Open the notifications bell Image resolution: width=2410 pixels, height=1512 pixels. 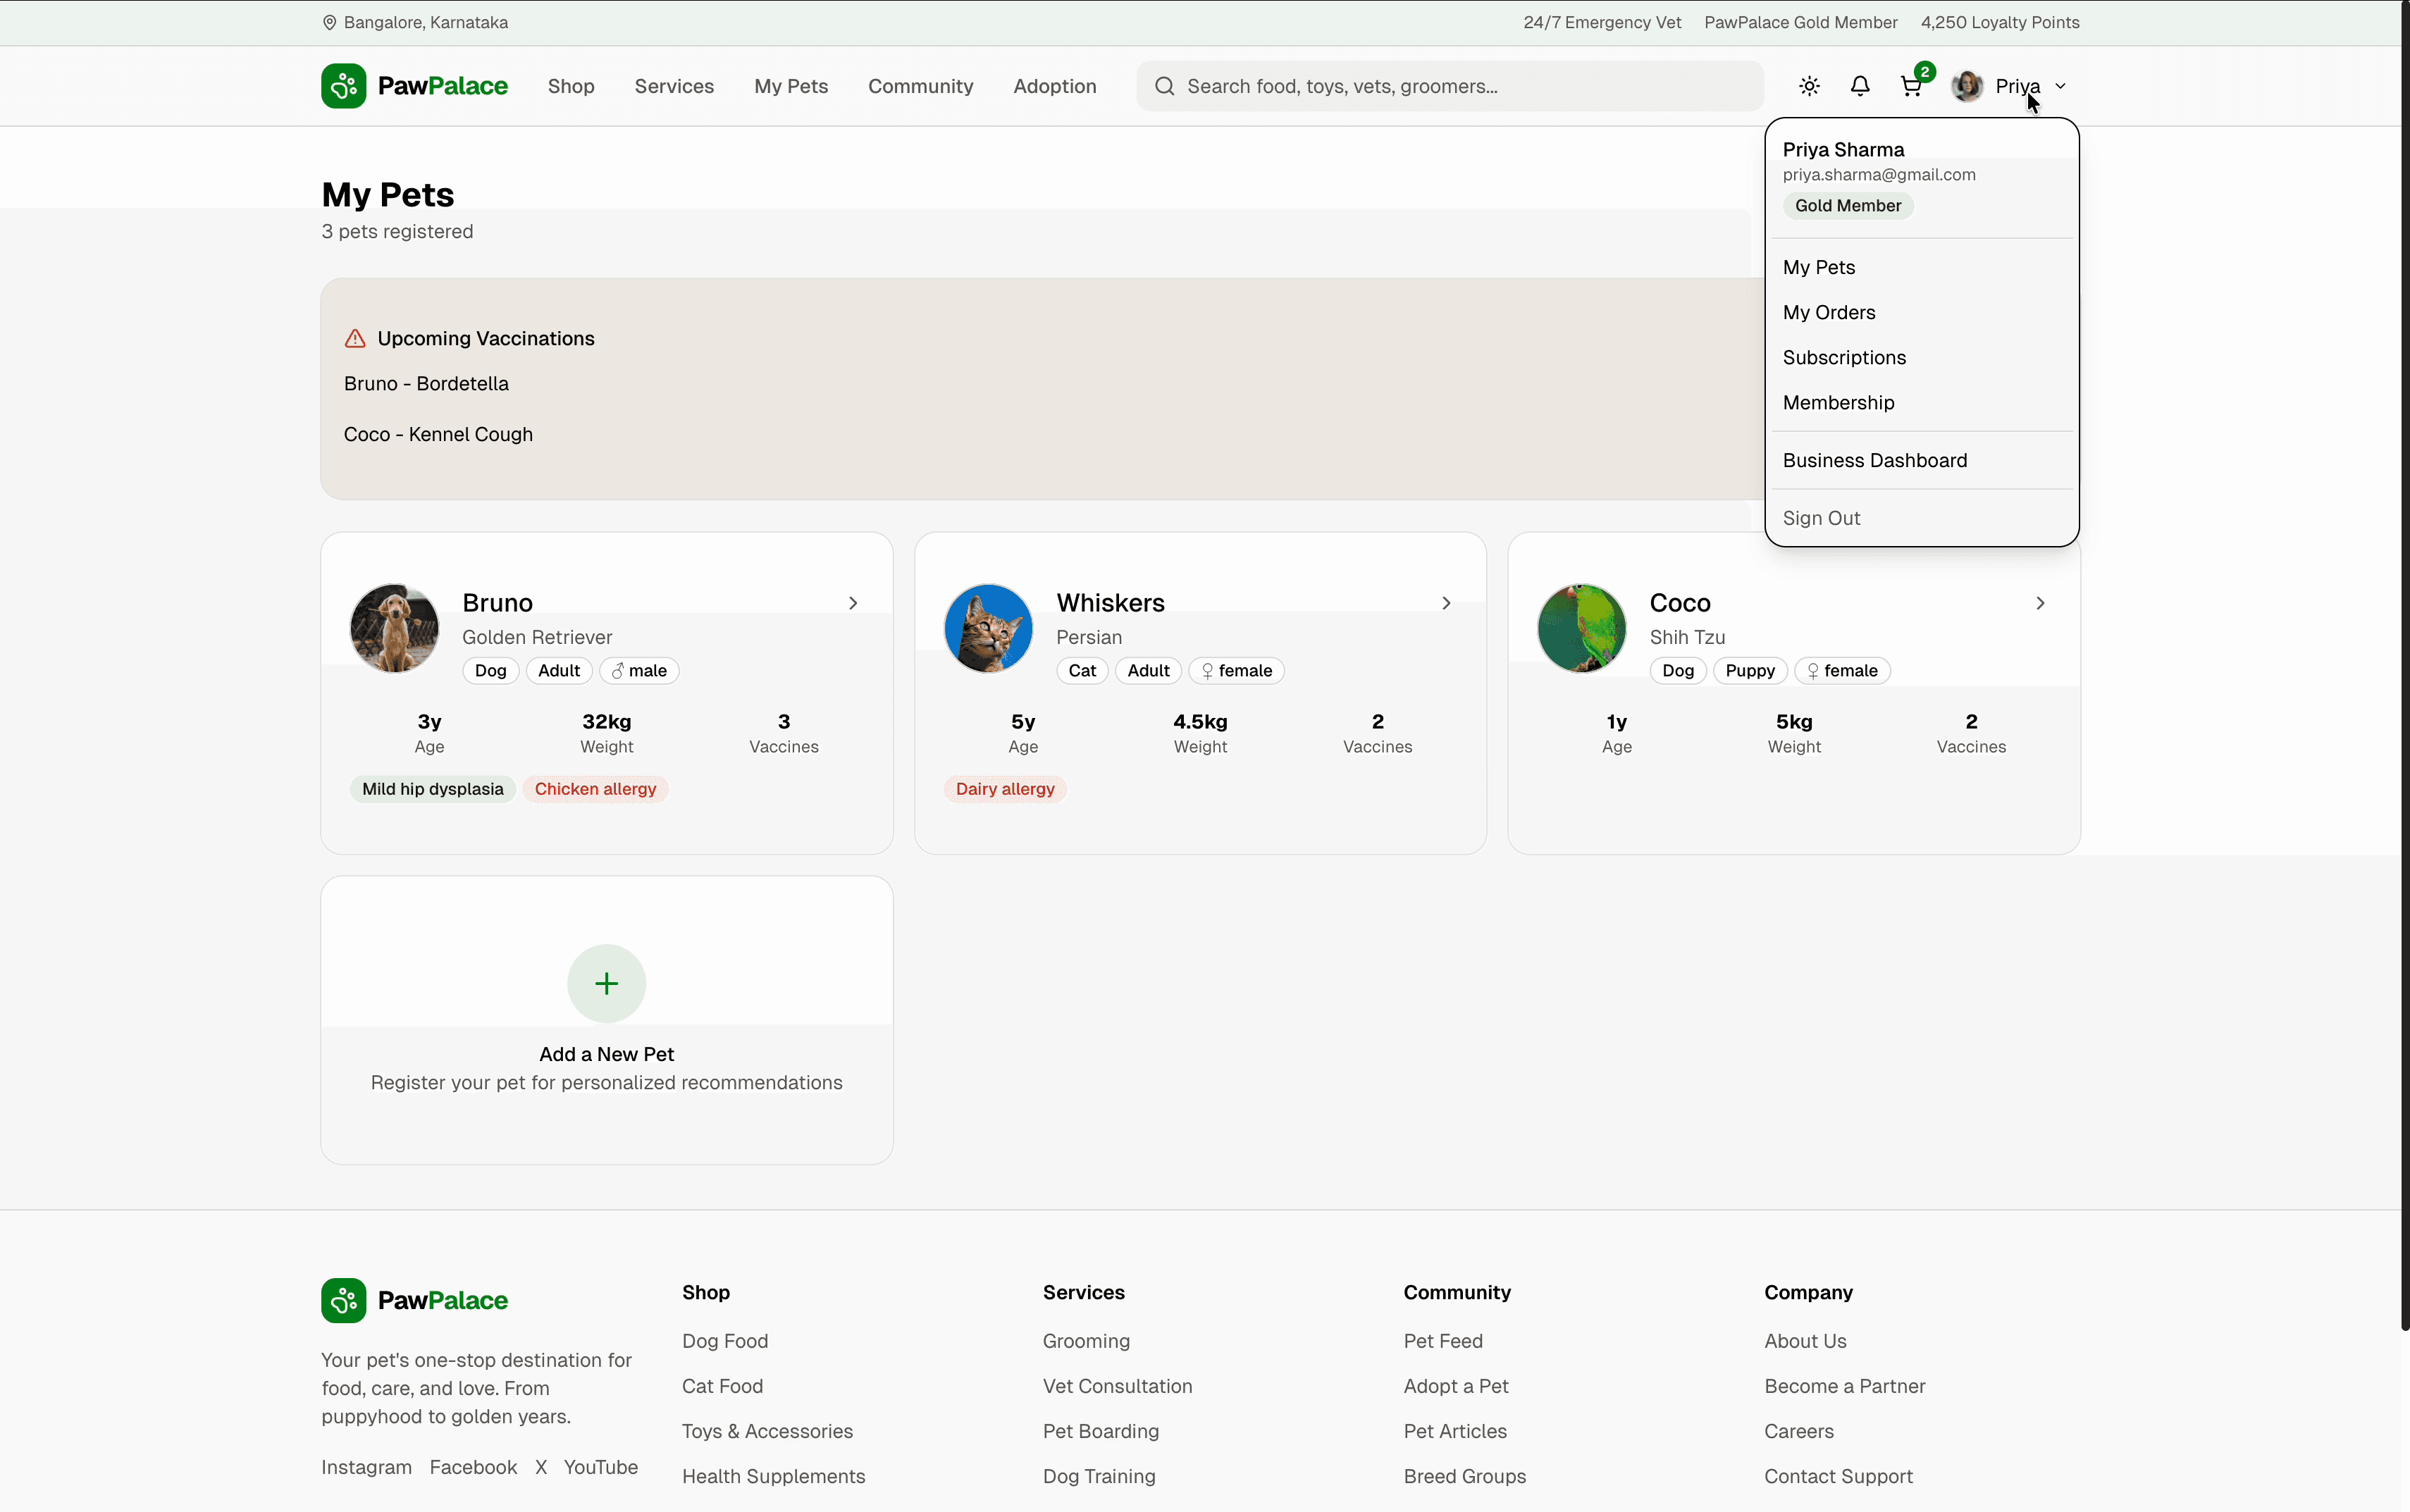(x=1859, y=86)
